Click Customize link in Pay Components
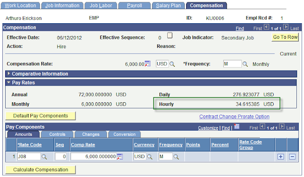The height and width of the screenshot is (177, 304). point(208,128)
